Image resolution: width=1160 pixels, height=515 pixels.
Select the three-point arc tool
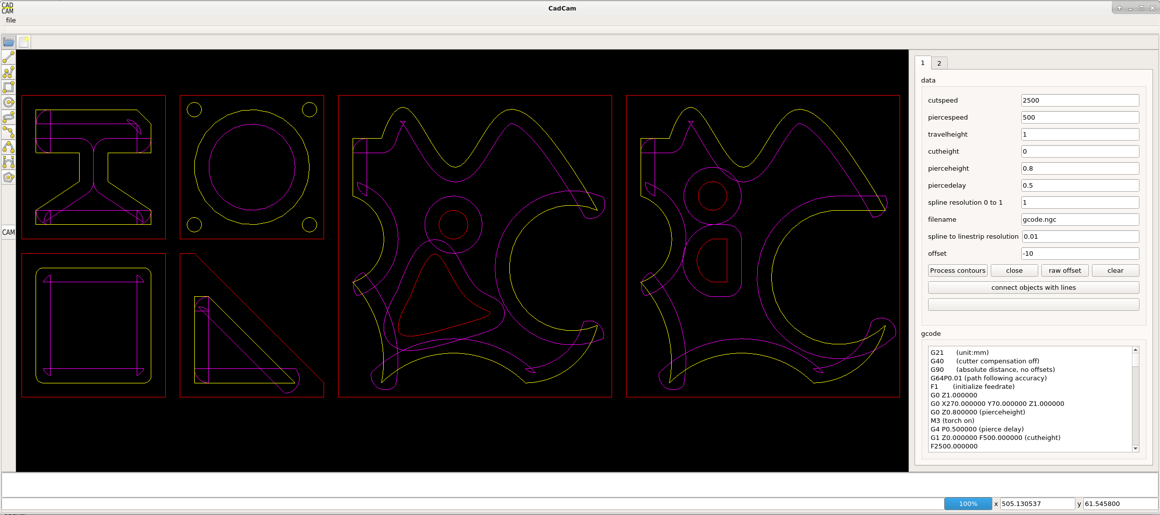(9, 132)
